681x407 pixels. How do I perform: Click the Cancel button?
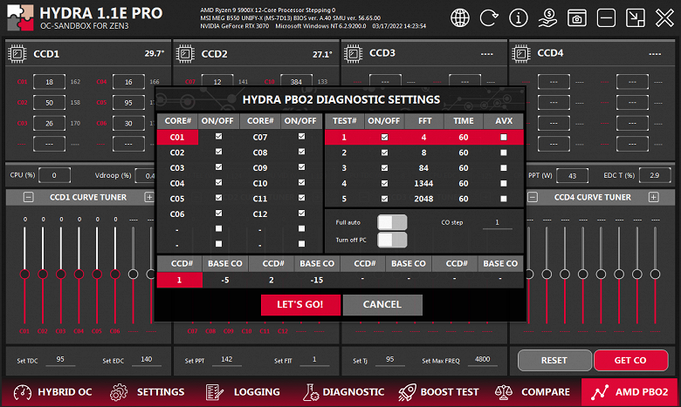[x=382, y=304]
